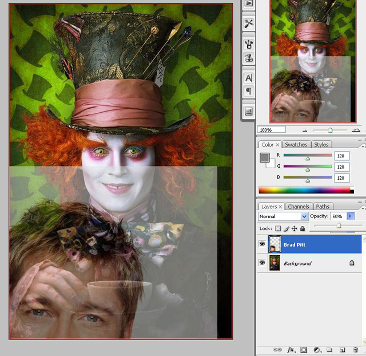Toggle lock position (move icon)
Image resolution: width=366 pixels, height=356 pixels.
pyautogui.click(x=295, y=228)
